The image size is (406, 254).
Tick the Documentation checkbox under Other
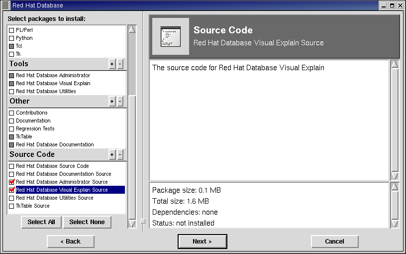coord(11,121)
